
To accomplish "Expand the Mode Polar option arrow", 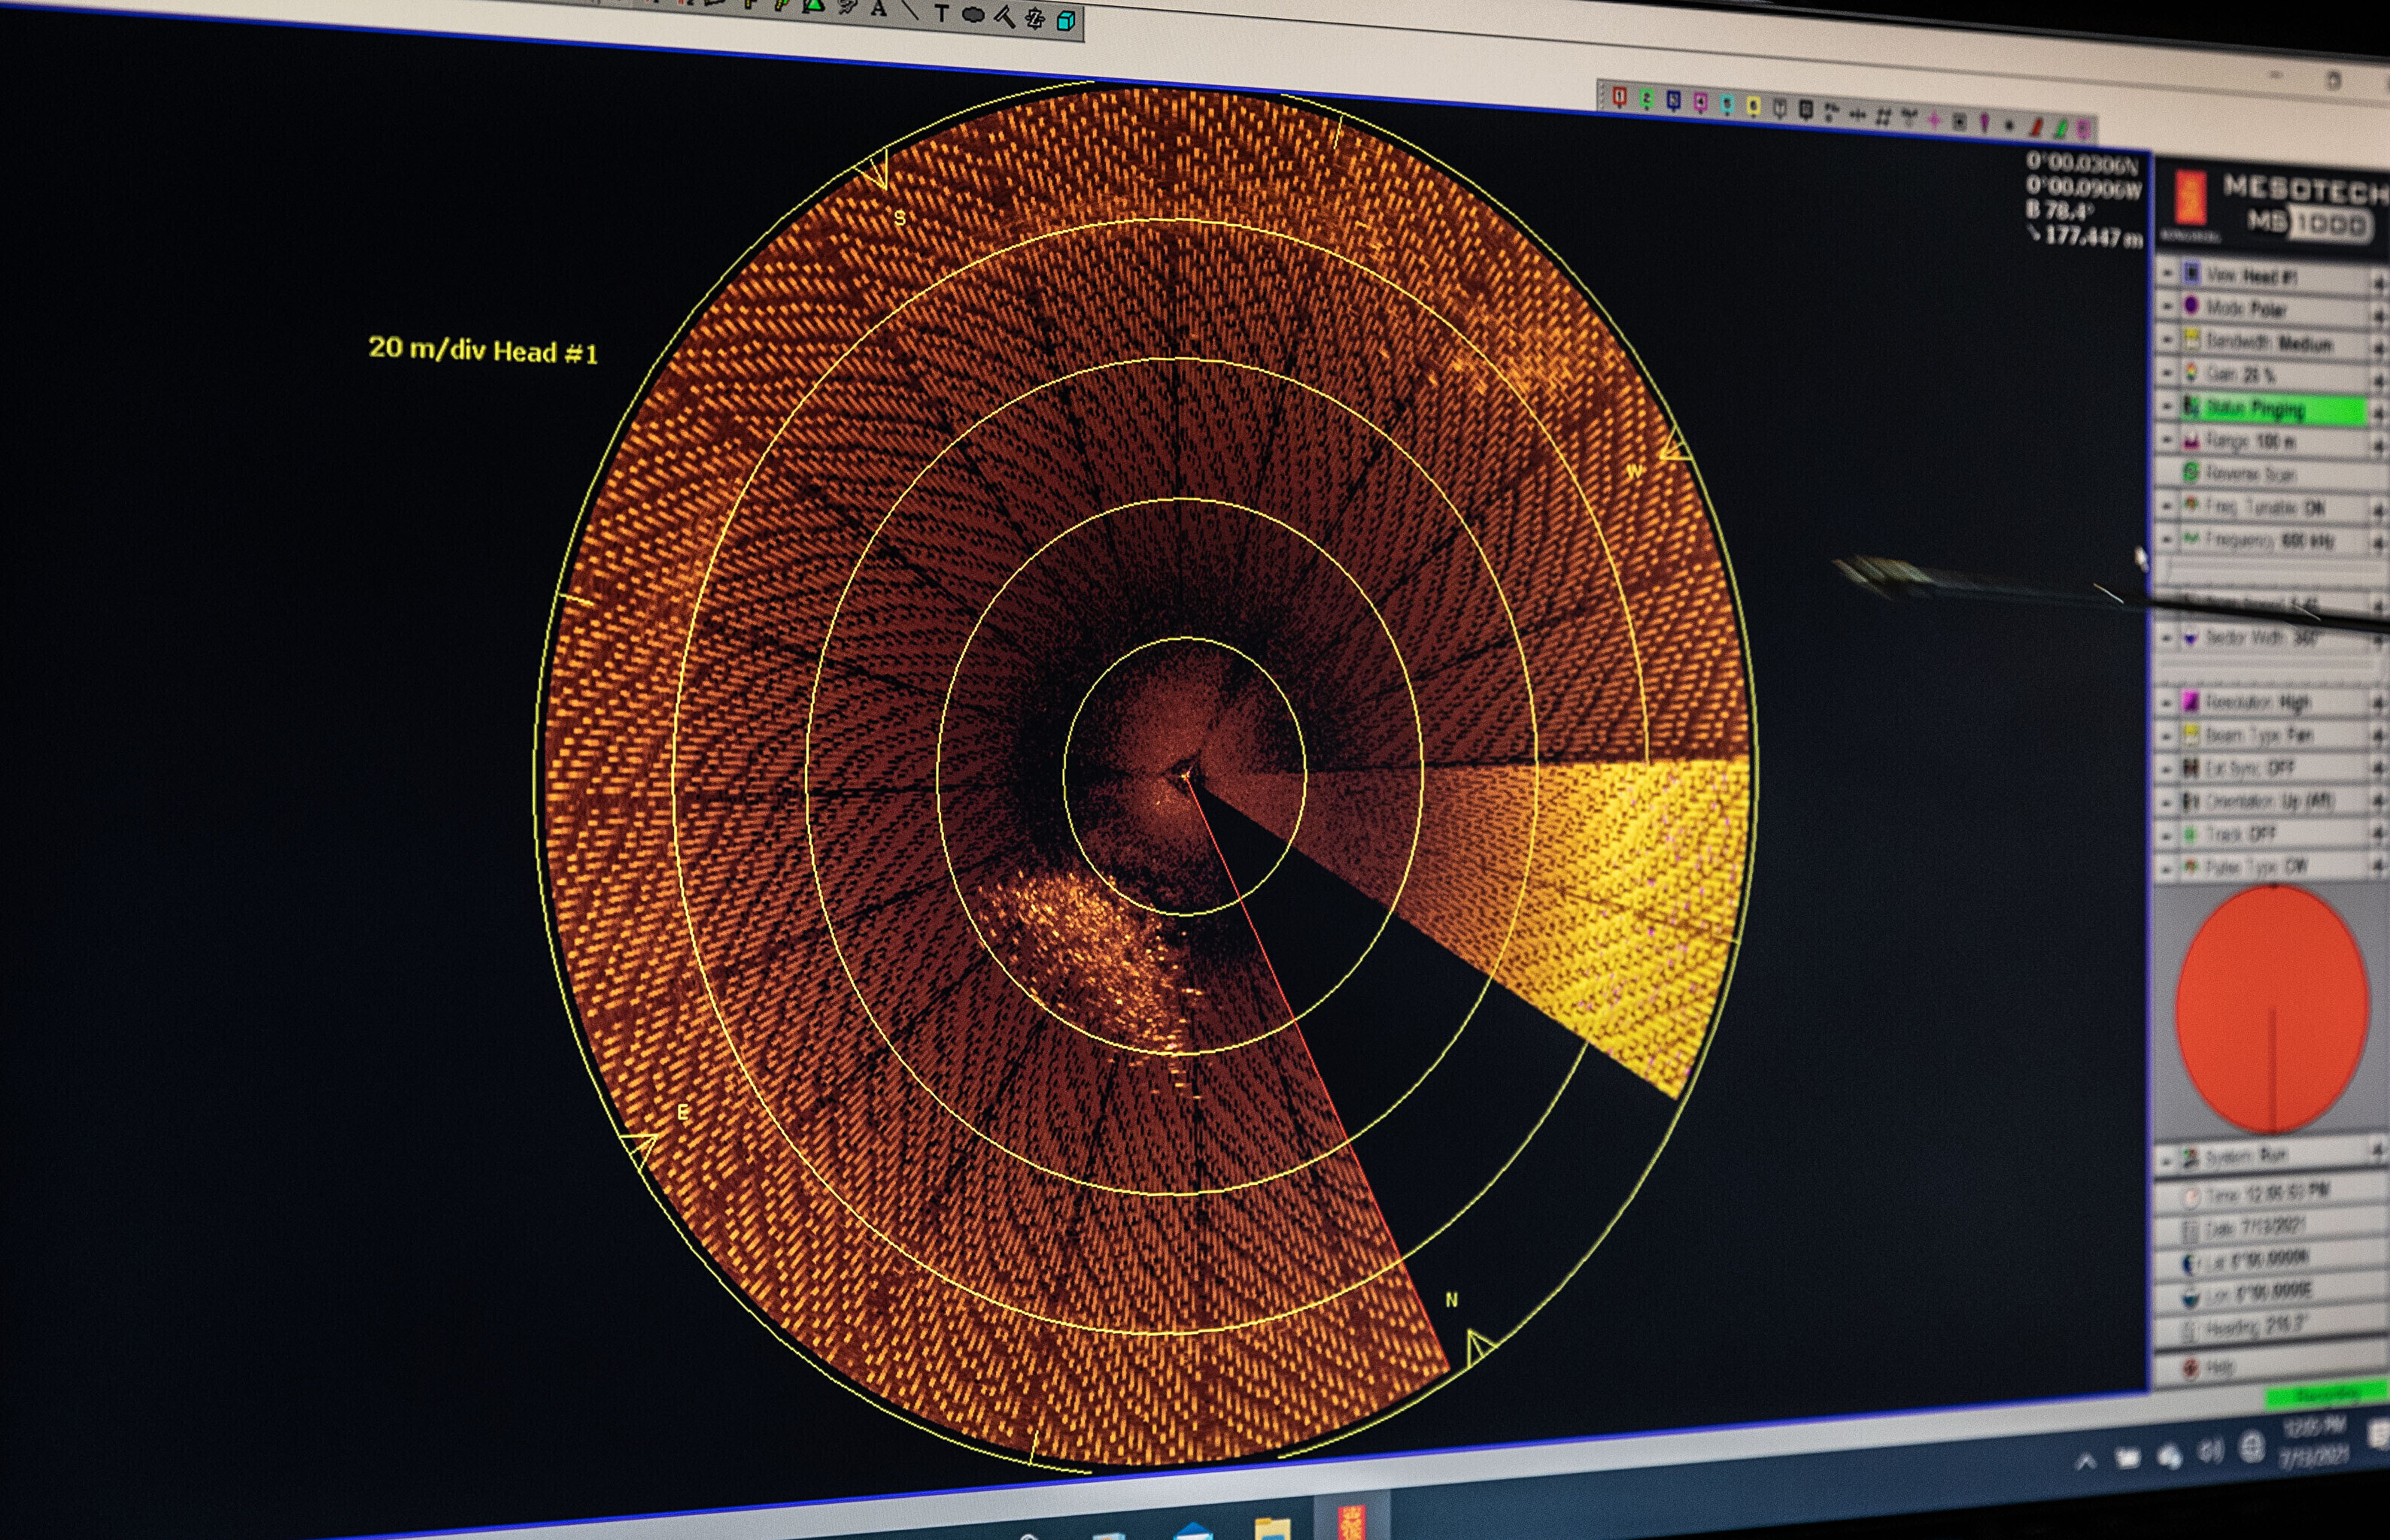I will (x=2379, y=315).
